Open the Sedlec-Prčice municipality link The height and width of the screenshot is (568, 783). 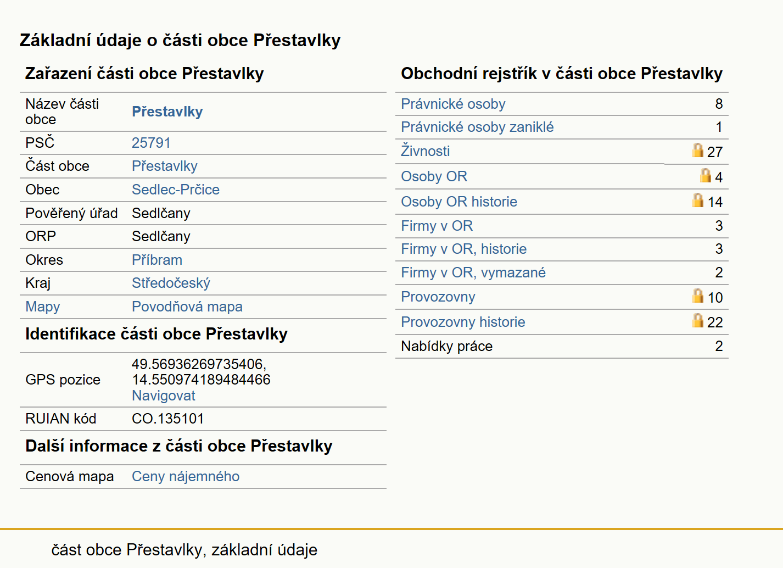point(176,190)
